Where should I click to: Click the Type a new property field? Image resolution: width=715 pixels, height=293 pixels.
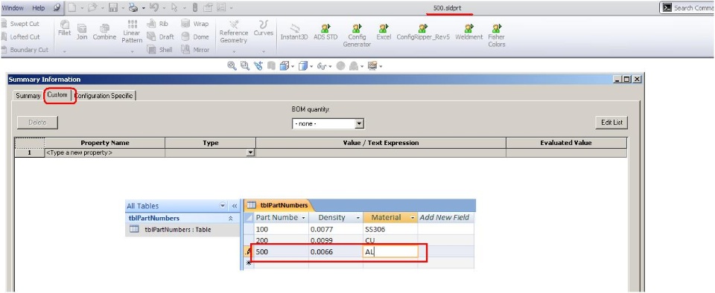(x=105, y=153)
